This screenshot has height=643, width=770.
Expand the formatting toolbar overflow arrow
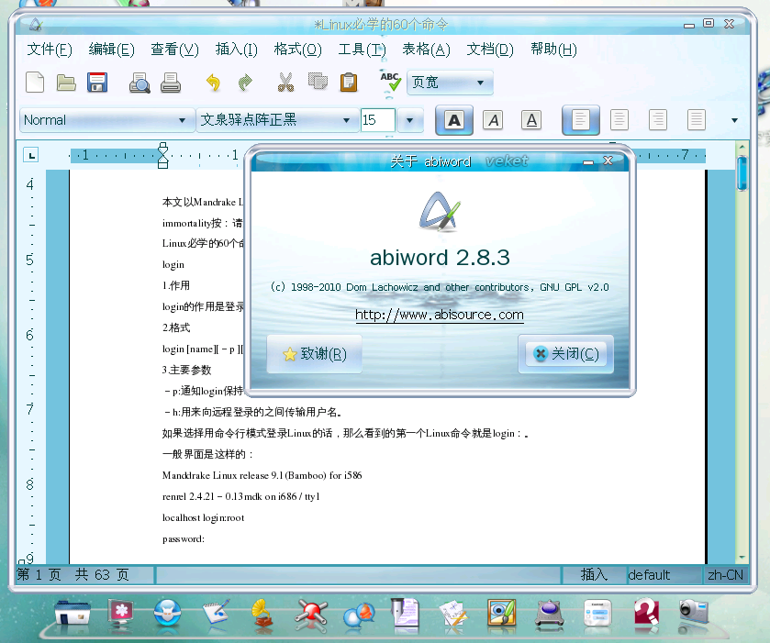coord(734,120)
